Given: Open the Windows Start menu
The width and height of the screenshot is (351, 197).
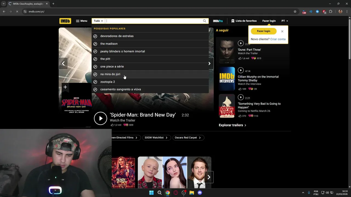Looking at the screenshot, I should point(151,193).
